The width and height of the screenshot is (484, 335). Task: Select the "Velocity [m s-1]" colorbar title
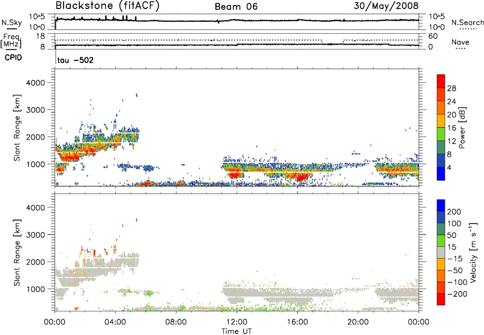[x=473, y=252]
